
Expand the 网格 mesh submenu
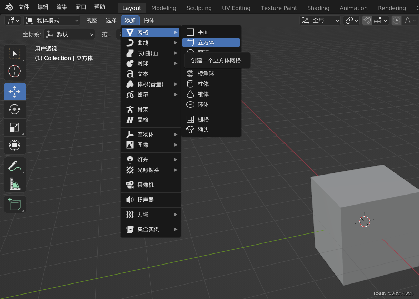(x=151, y=32)
